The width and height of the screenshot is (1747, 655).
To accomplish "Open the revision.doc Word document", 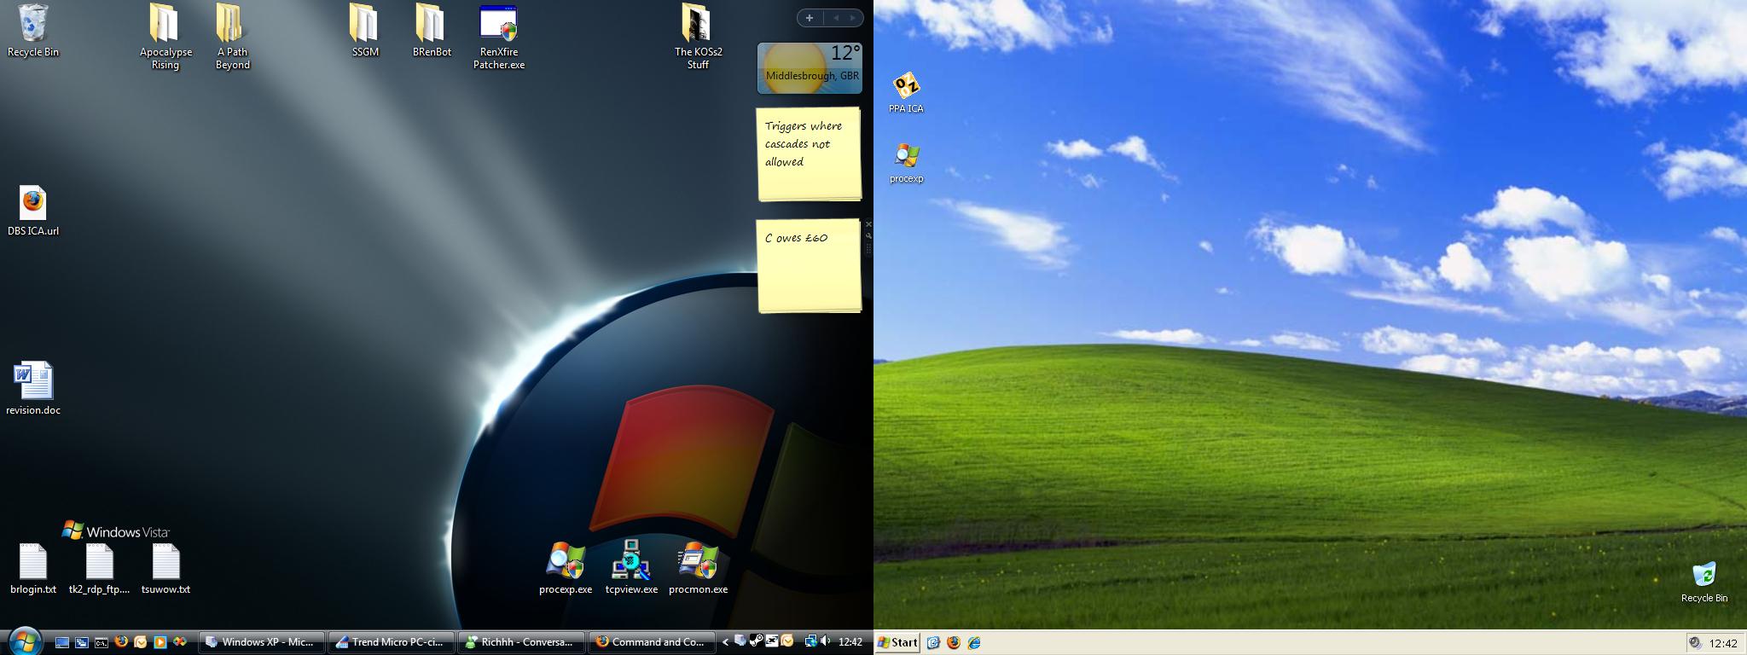I will [33, 382].
